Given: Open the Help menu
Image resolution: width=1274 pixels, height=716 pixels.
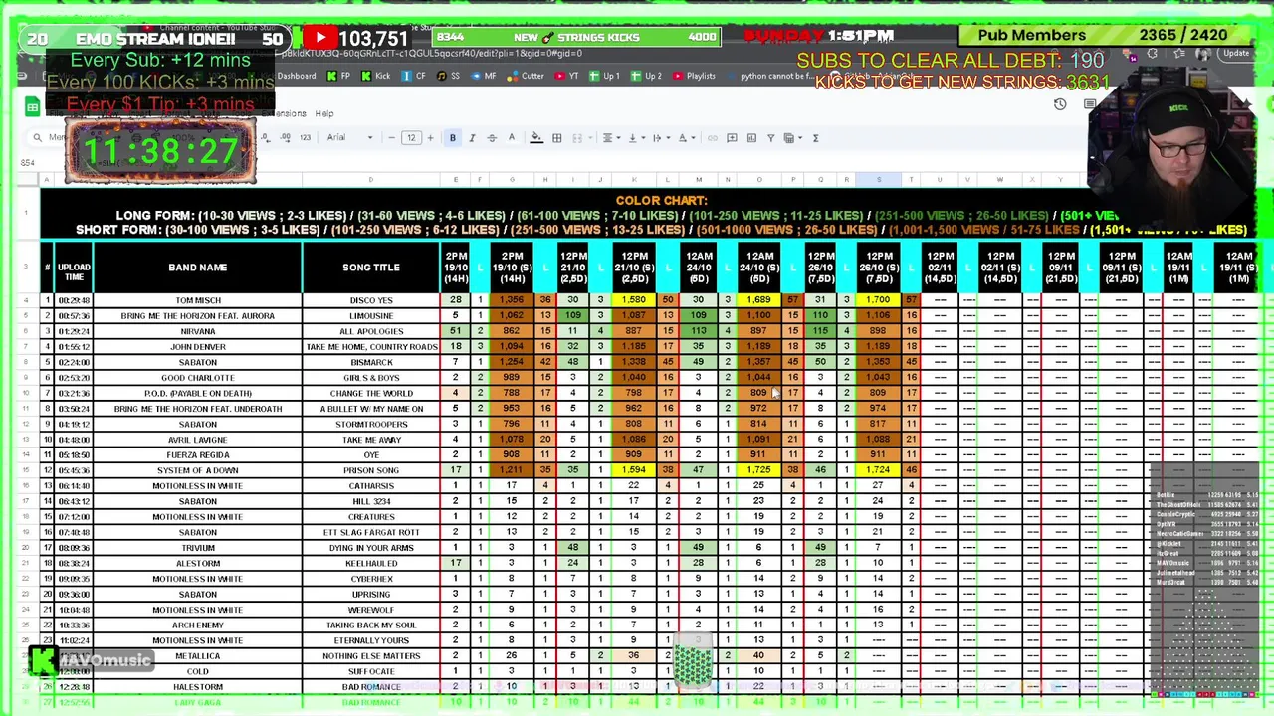Looking at the screenshot, I should tap(324, 113).
